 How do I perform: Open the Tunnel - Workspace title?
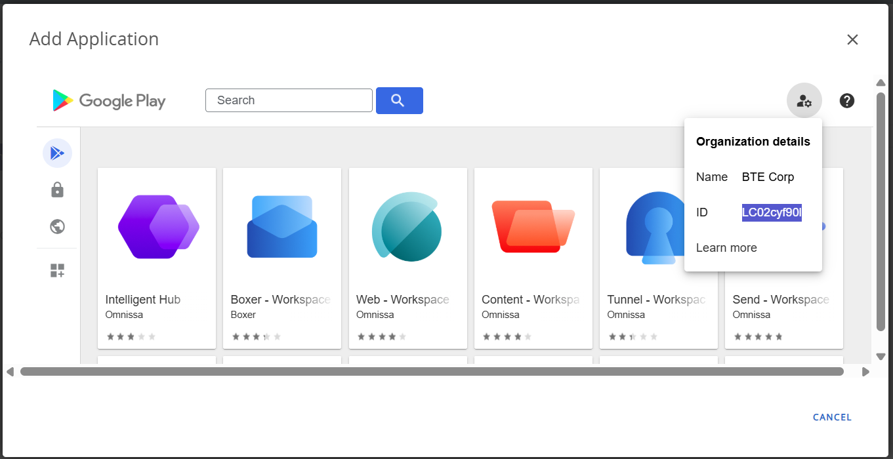point(657,300)
